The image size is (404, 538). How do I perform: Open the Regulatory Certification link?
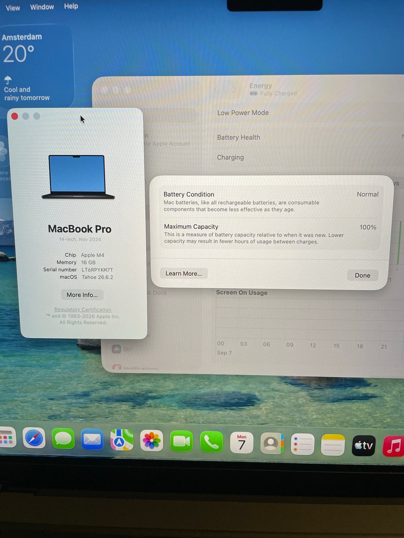tap(83, 309)
